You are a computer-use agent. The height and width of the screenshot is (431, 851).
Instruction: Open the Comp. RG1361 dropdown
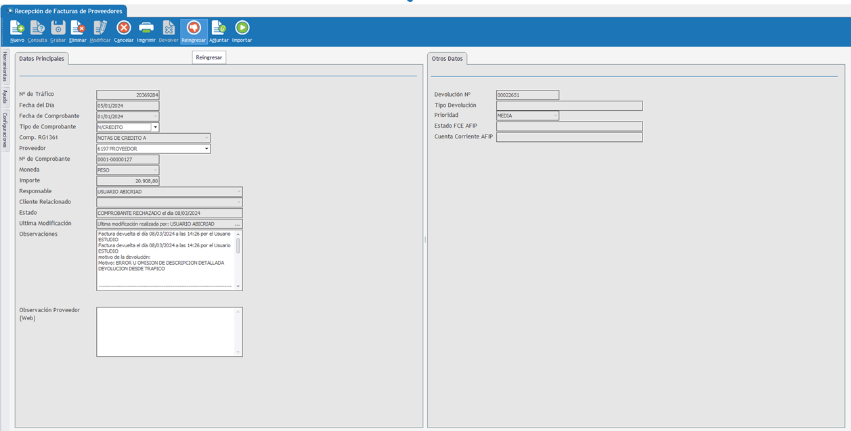point(206,138)
